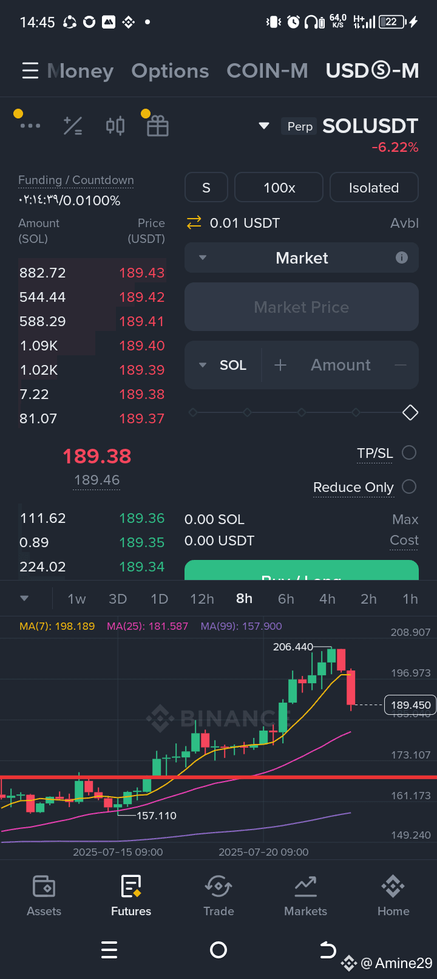Image resolution: width=437 pixels, height=979 pixels.
Task: Toggle the S position mode button
Action: tap(206, 188)
